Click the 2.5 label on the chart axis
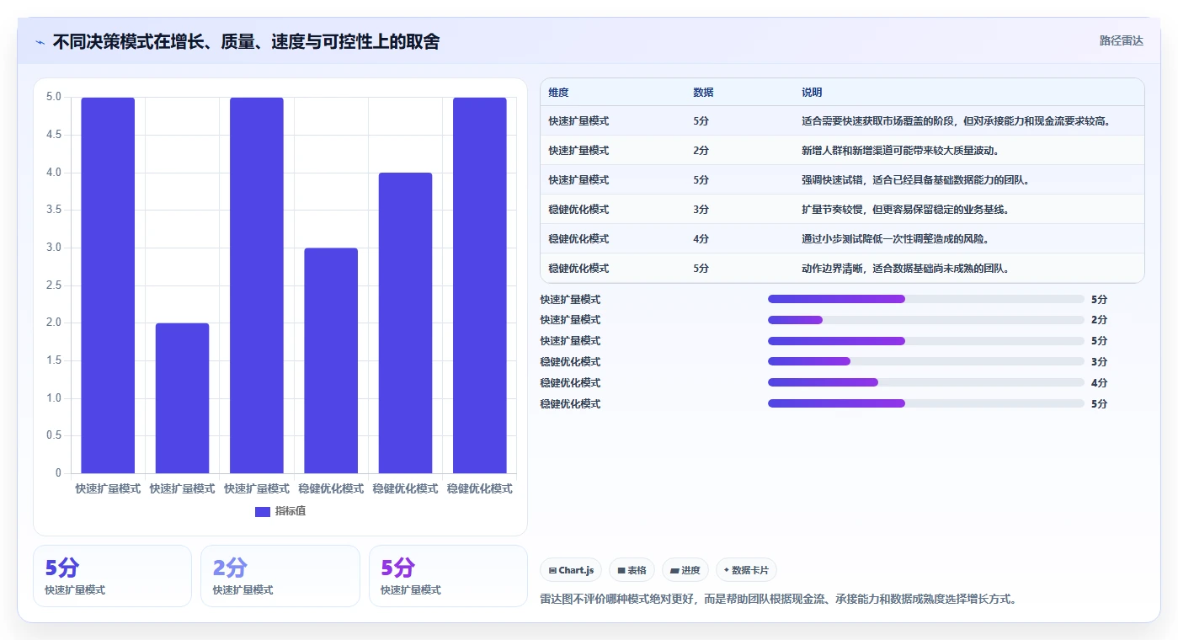 (53, 285)
